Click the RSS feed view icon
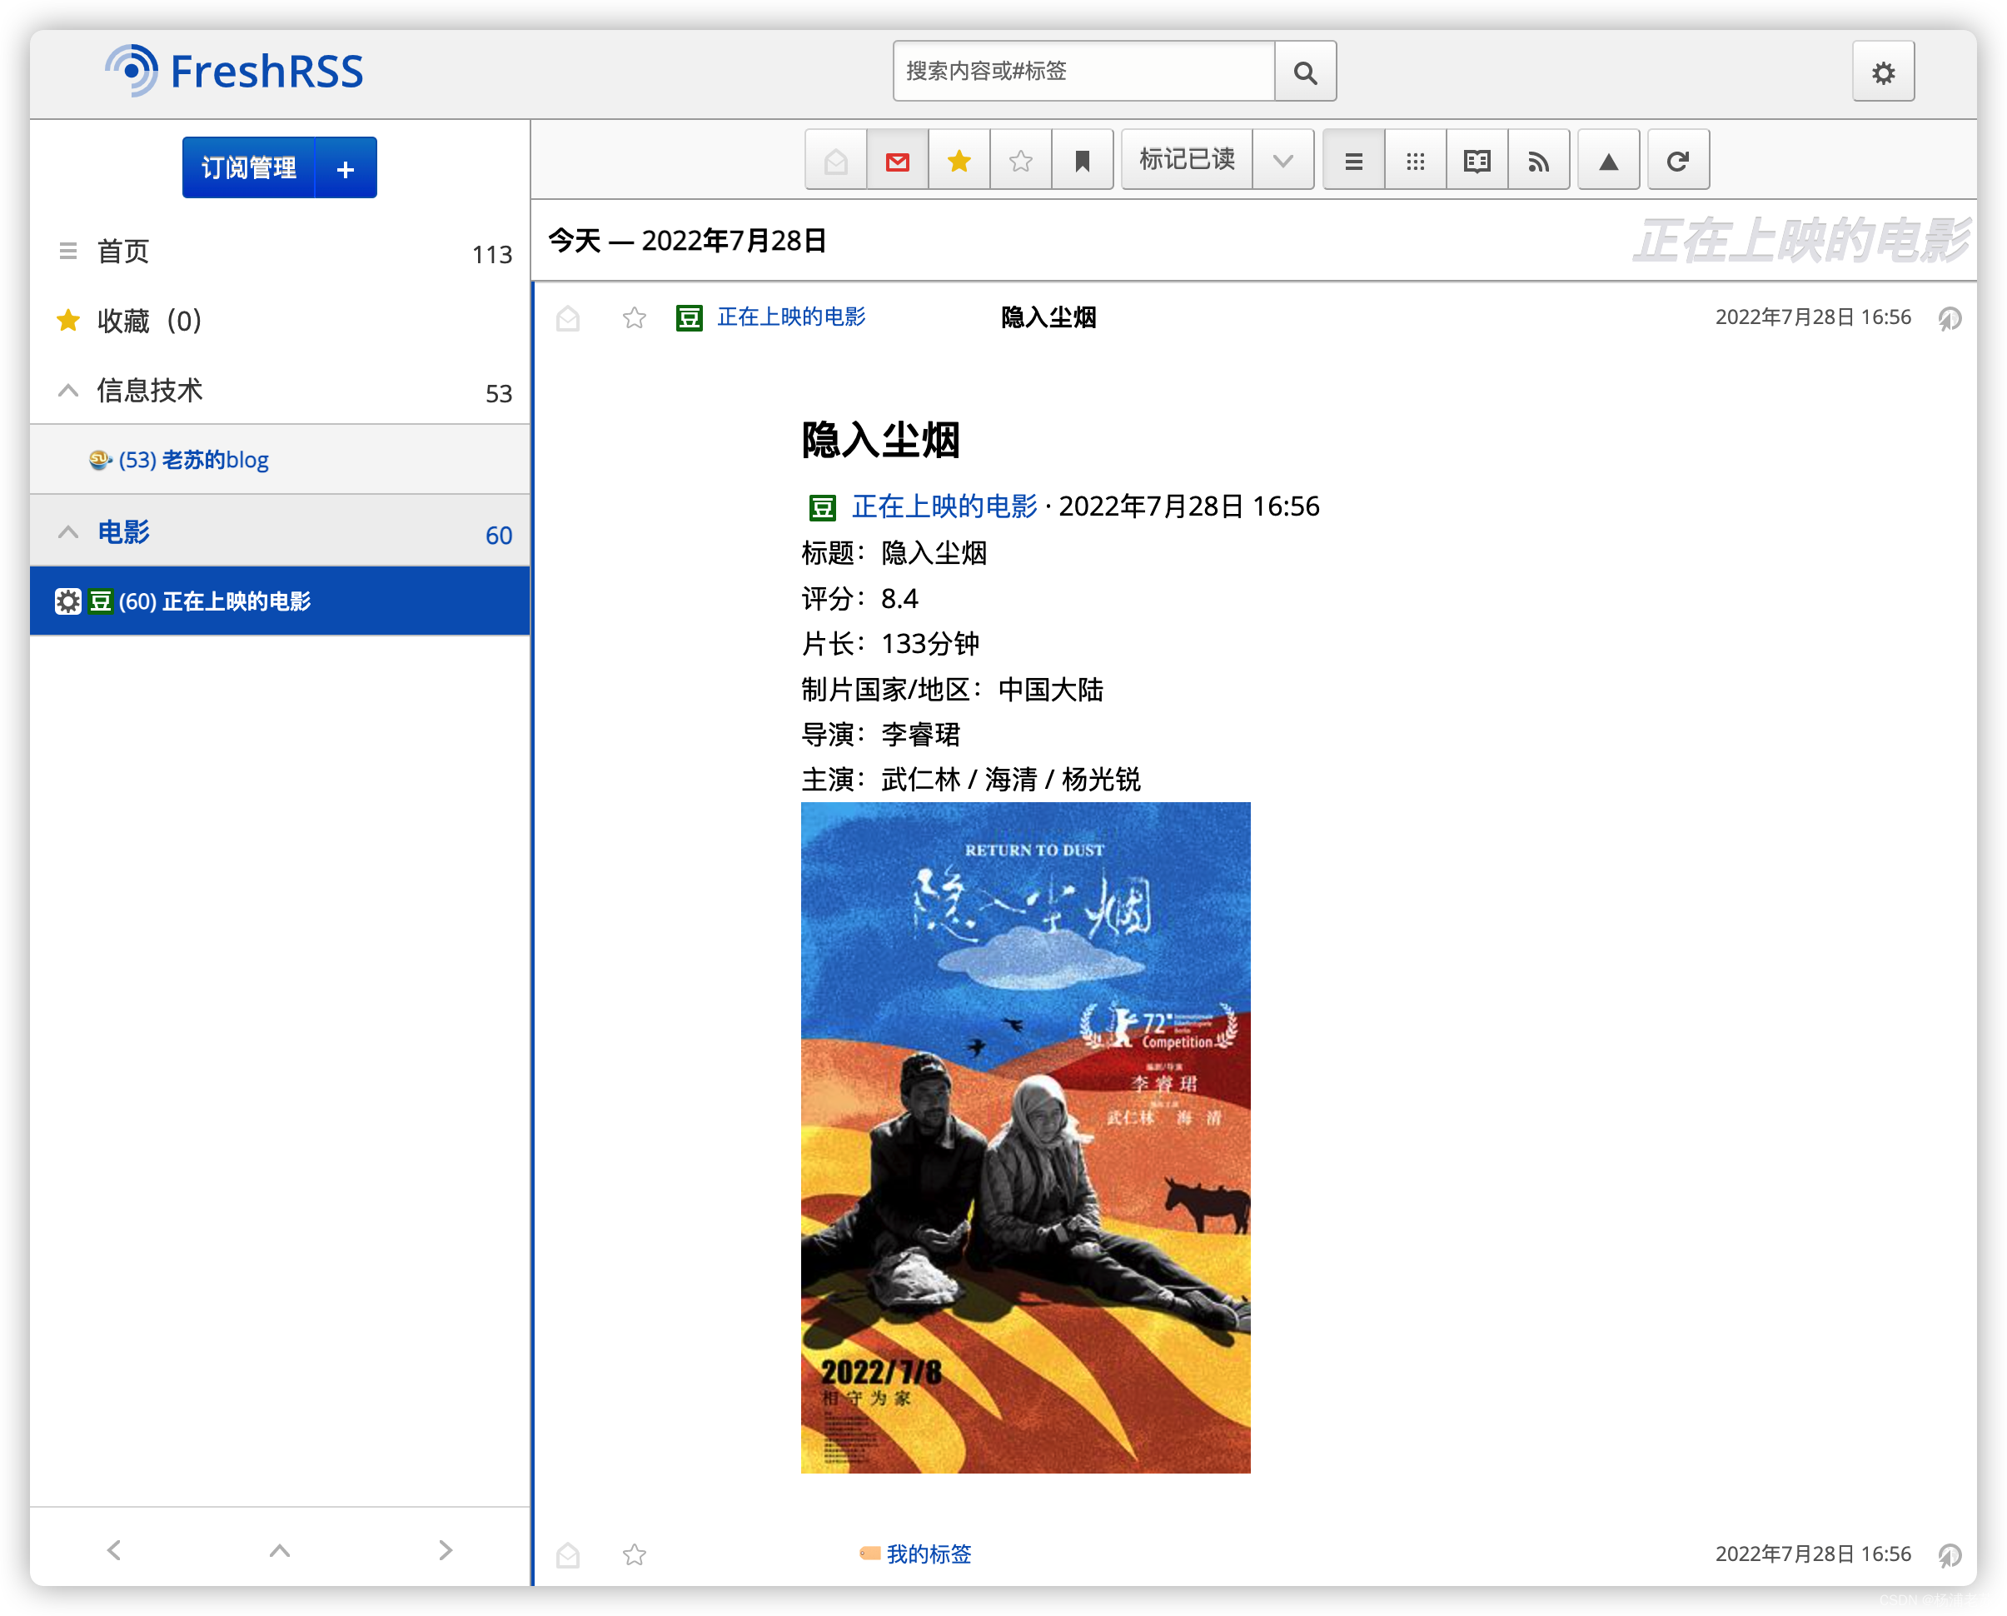 (1538, 159)
